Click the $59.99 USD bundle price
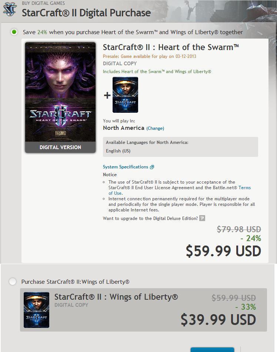 (x=223, y=251)
